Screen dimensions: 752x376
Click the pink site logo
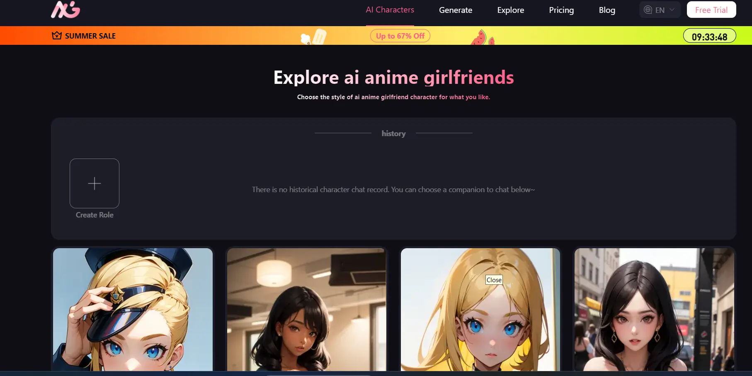[x=65, y=10]
